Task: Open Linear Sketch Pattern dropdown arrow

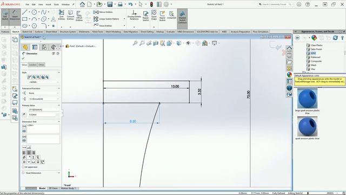Action: click(124, 19)
